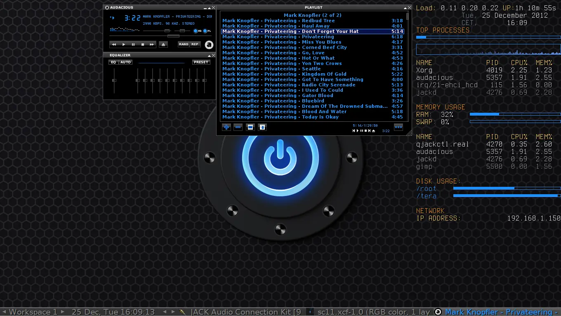
Task: Select the track 'Gator Blood' in the playlist
Action: [x=312, y=95]
